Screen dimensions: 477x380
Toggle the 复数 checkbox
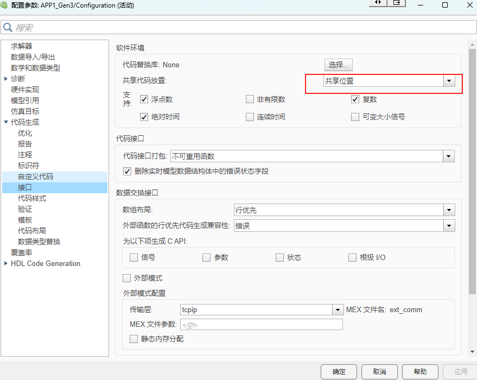click(355, 99)
